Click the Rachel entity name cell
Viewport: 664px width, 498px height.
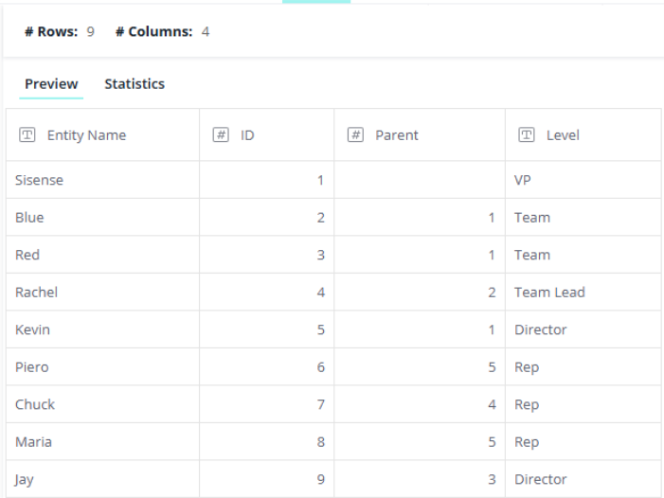tap(36, 293)
